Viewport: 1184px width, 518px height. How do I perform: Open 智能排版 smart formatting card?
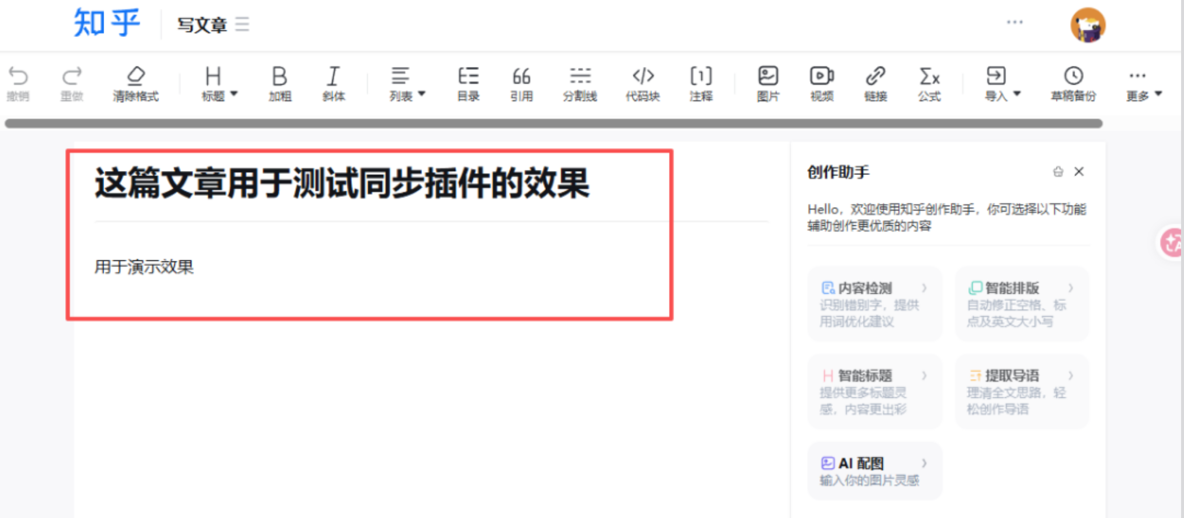pyautogui.click(x=1022, y=303)
